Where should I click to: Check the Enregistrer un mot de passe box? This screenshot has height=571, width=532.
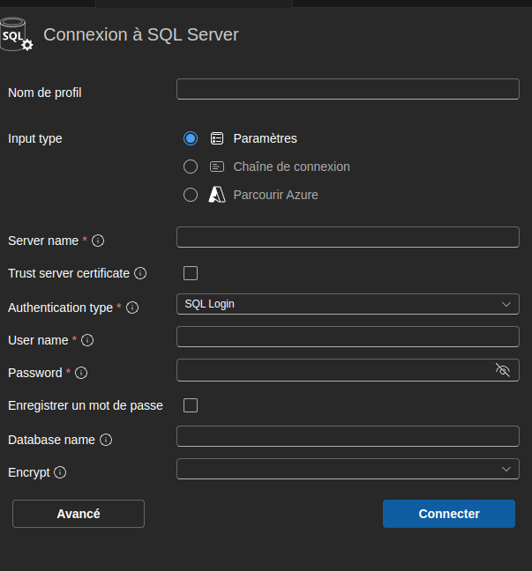coord(191,405)
